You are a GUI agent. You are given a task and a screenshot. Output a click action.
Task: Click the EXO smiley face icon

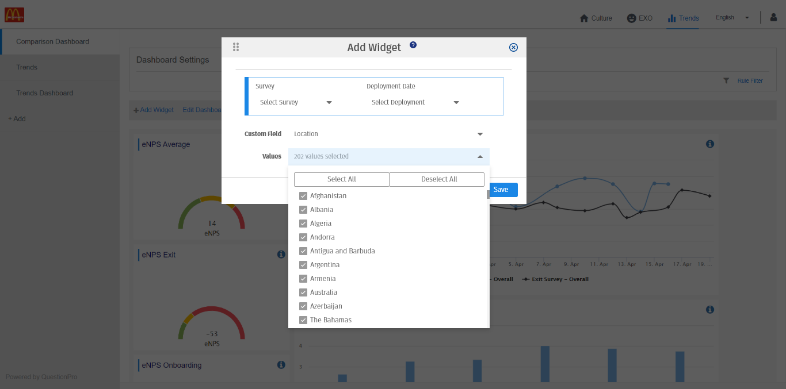click(631, 18)
